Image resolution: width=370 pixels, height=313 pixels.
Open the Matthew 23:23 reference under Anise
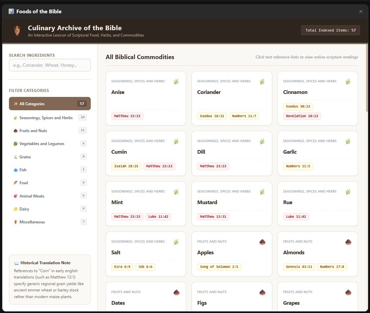[x=127, y=116]
